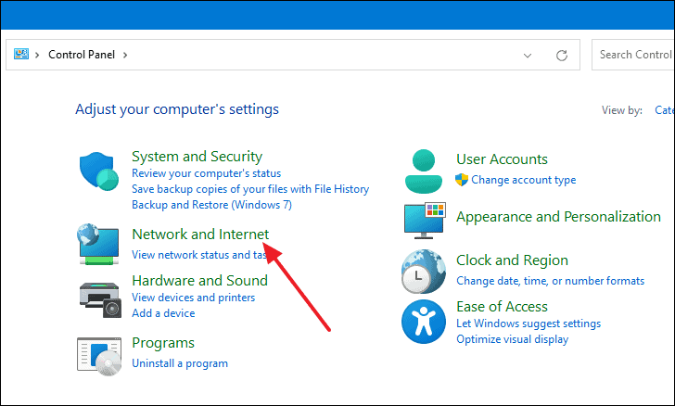The width and height of the screenshot is (675, 406).
Task: Click the System and Security shield icon
Action: pyautogui.click(x=99, y=171)
